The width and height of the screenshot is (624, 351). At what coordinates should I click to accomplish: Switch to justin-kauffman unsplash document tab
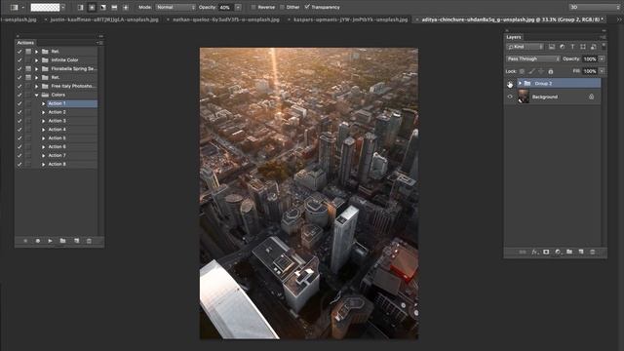(104, 19)
